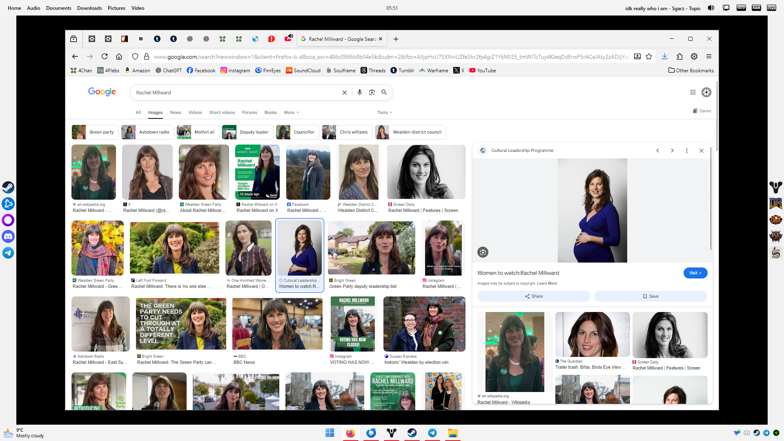This screenshot has height=441, width=784.
Task: Open the Tools dropdown
Action: 384,112
